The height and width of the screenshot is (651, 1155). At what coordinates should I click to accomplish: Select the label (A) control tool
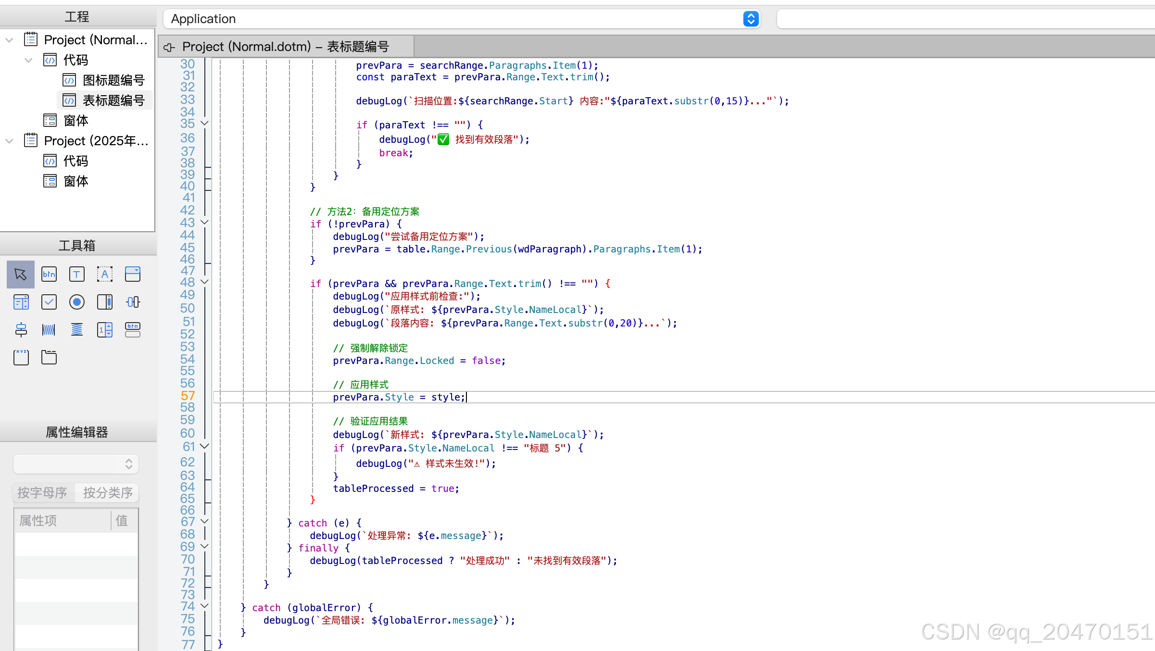pyautogui.click(x=105, y=274)
